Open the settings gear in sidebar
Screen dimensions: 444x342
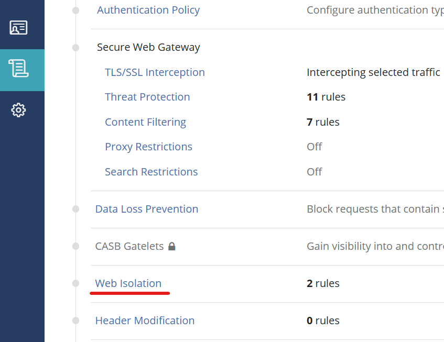[19, 110]
